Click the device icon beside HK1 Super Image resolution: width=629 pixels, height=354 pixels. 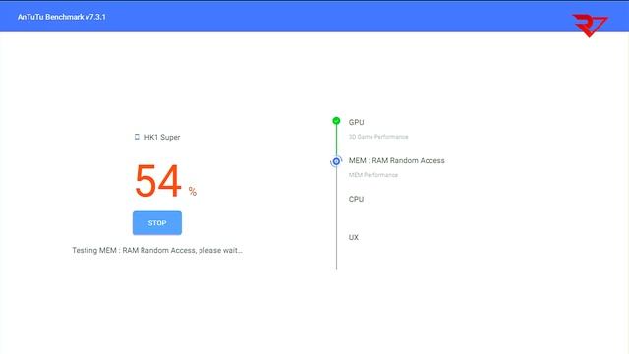tap(137, 137)
